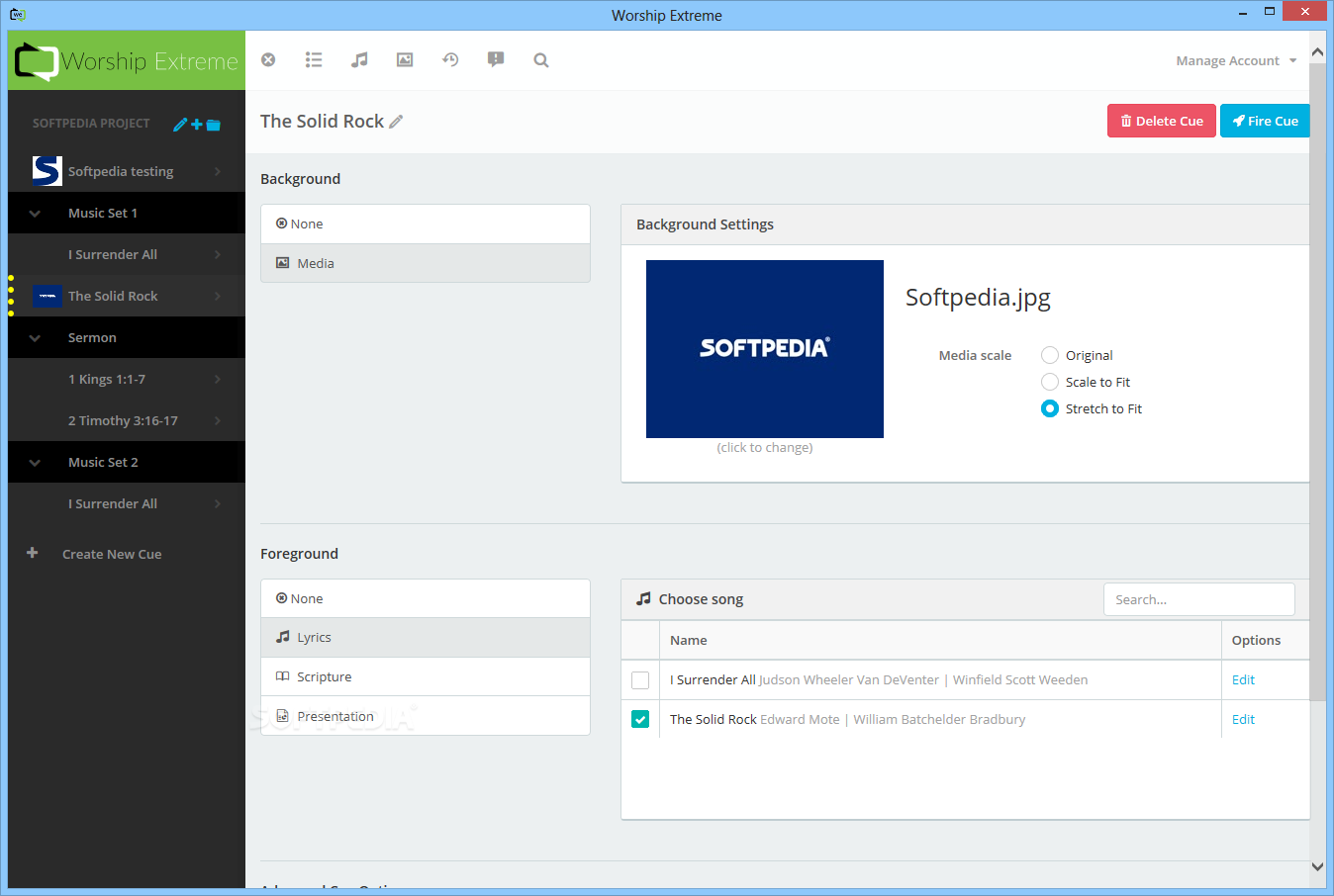Click the Fire Cue button
1334x896 pixels.
[x=1265, y=121]
